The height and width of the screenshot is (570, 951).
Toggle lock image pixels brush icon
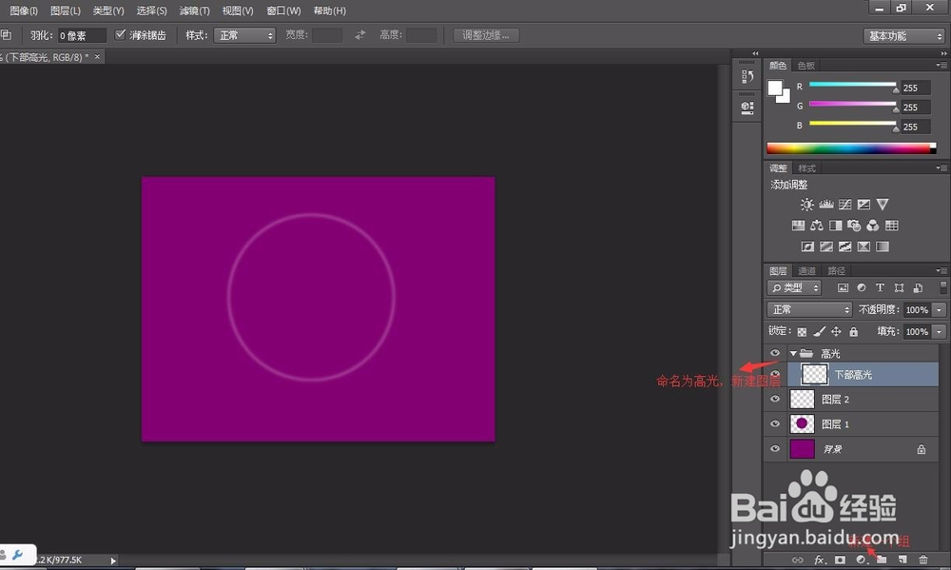(x=819, y=331)
